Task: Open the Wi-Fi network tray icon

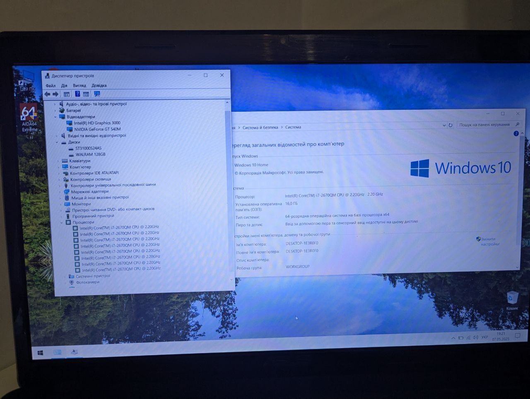Action: coord(468,338)
